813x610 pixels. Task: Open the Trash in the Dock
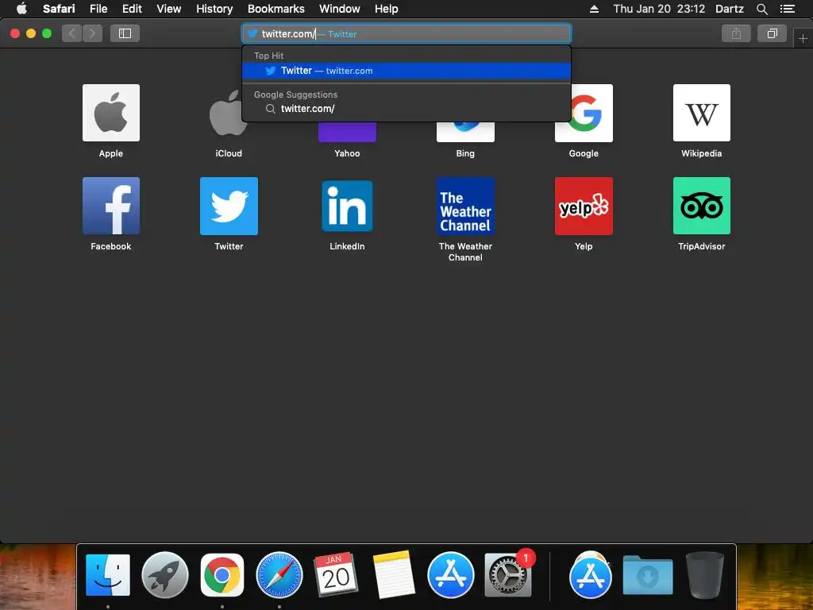[x=705, y=575]
